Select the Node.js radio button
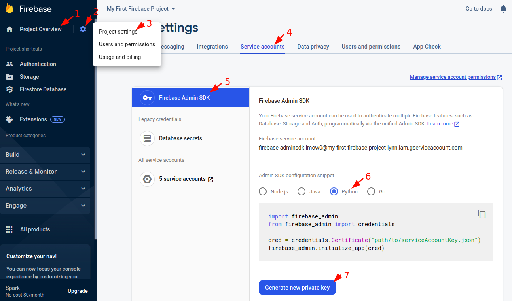Image resolution: width=512 pixels, height=301 pixels. pyautogui.click(x=263, y=192)
